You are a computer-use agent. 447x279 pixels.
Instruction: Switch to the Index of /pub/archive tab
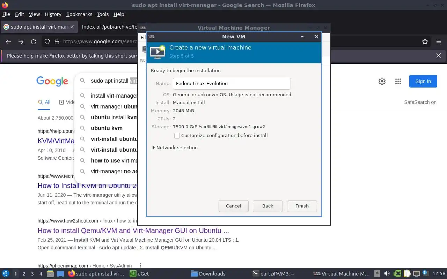109,27
